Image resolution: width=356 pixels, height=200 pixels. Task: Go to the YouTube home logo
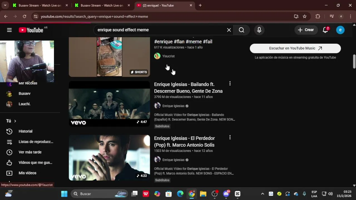pos(31,30)
